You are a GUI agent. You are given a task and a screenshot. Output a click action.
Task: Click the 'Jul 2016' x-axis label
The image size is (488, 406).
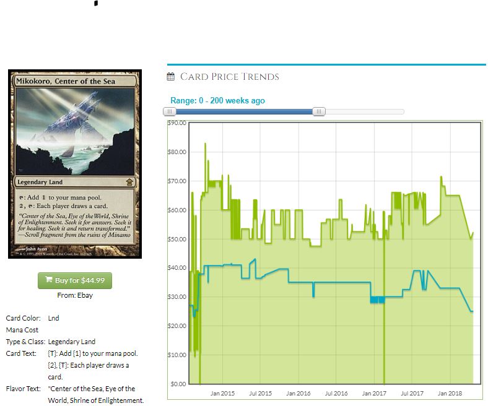pyautogui.click(x=336, y=393)
